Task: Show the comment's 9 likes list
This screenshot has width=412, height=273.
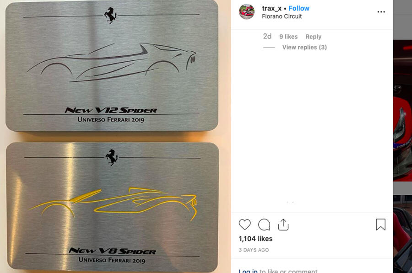Action: click(288, 37)
